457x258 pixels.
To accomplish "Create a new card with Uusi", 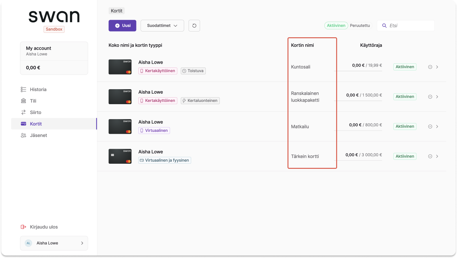I will [122, 25].
